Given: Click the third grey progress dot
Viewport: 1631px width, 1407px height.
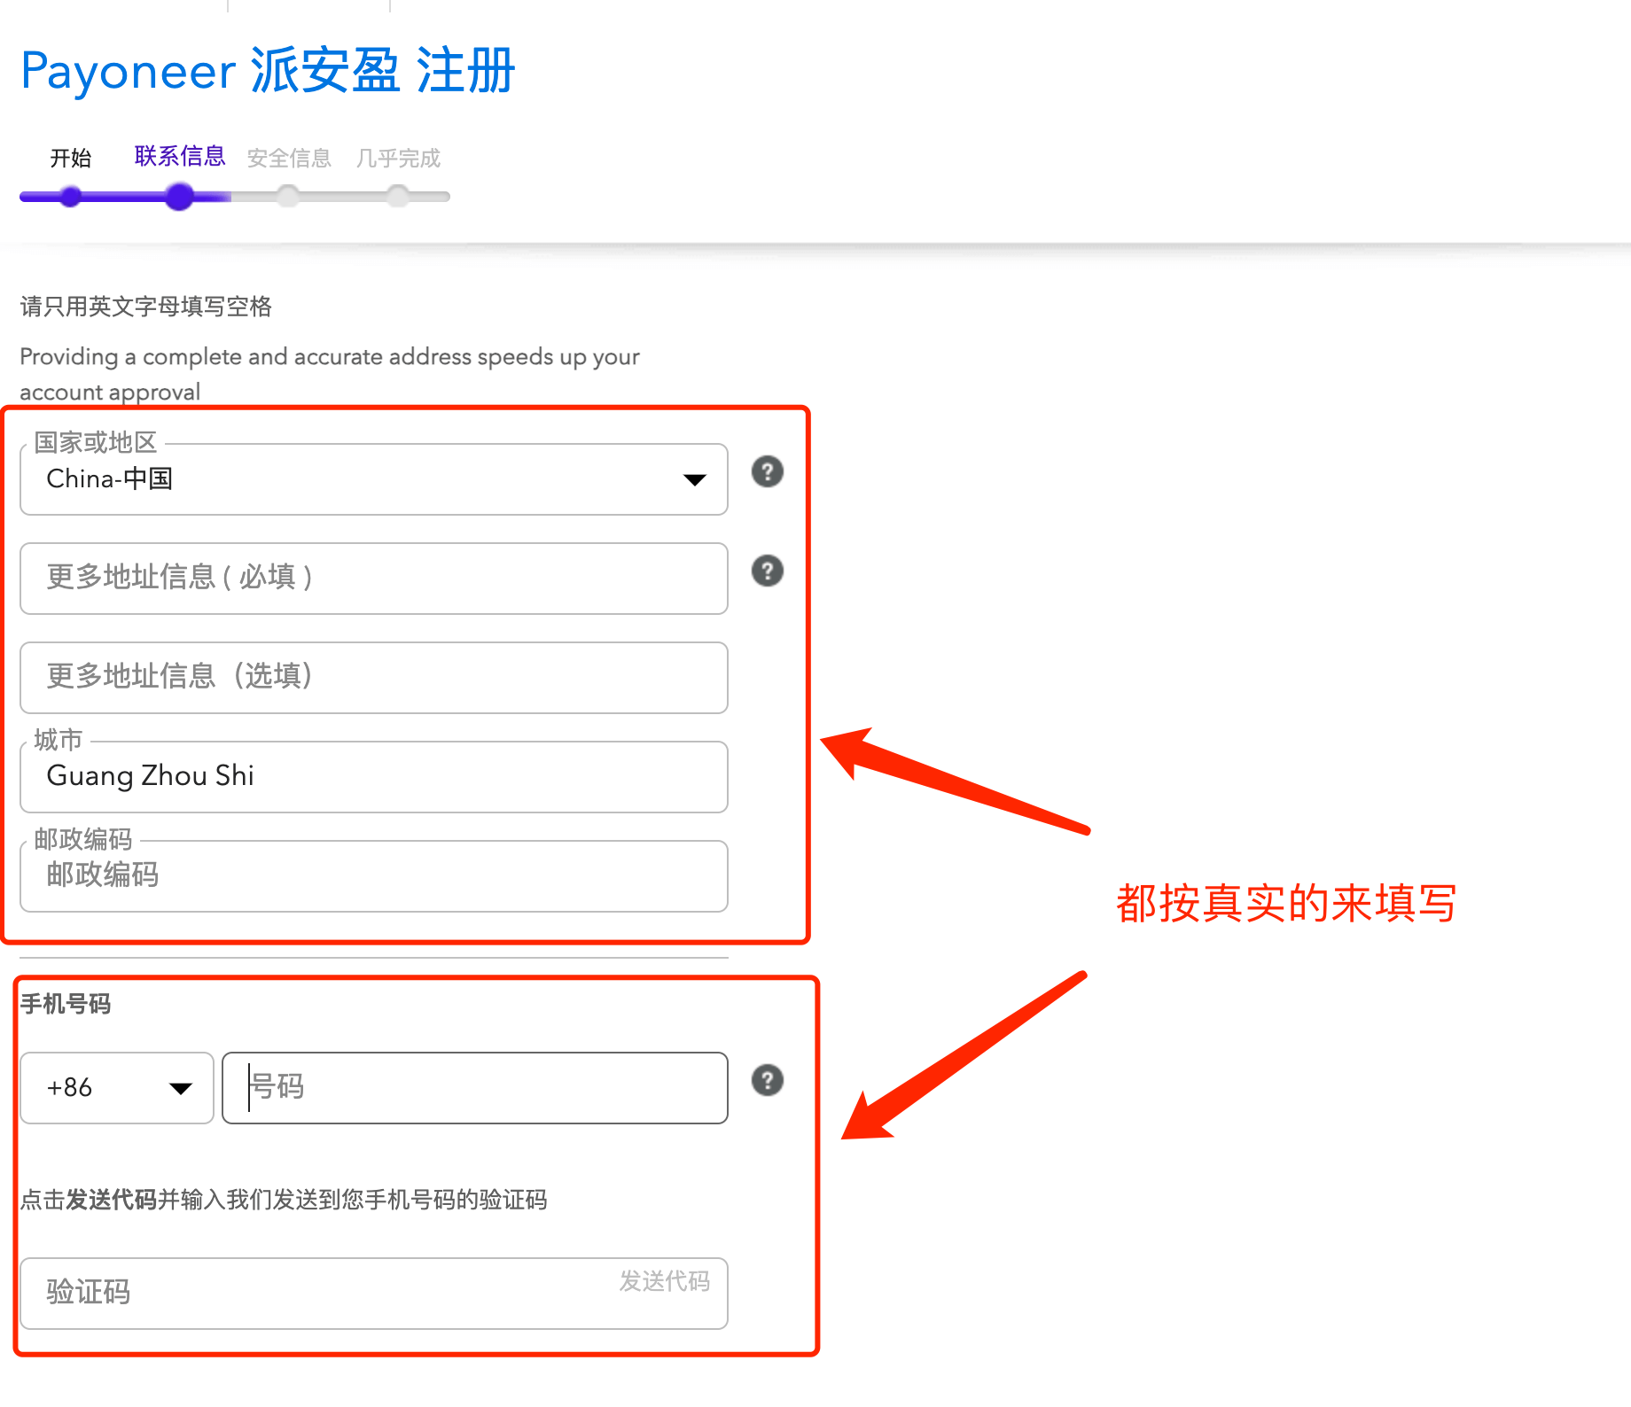Looking at the screenshot, I should 288,197.
